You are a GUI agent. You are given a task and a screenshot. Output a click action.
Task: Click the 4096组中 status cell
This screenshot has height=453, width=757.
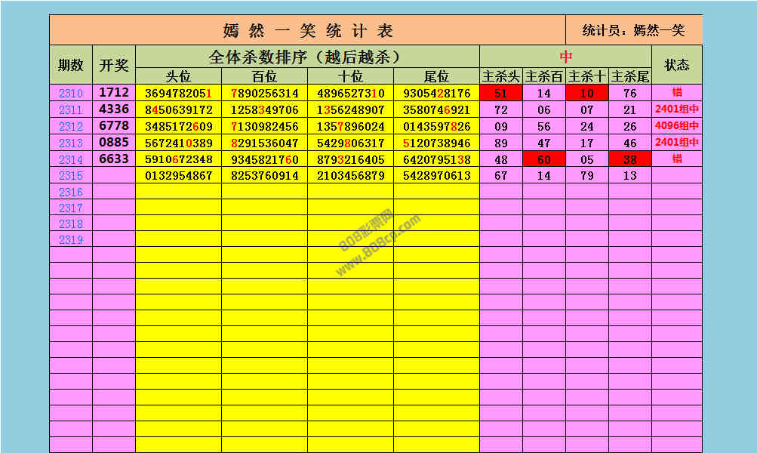(676, 126)
